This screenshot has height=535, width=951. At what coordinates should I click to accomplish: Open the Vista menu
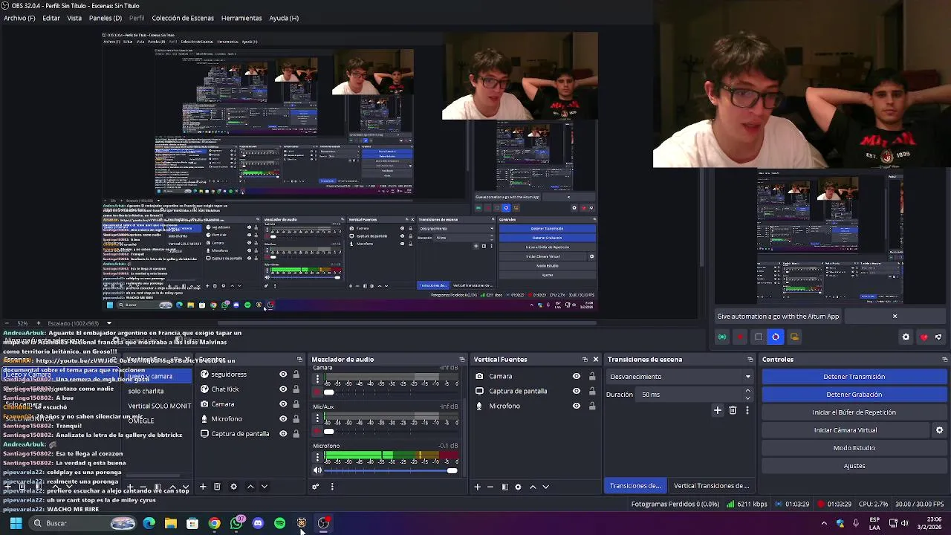74,18
